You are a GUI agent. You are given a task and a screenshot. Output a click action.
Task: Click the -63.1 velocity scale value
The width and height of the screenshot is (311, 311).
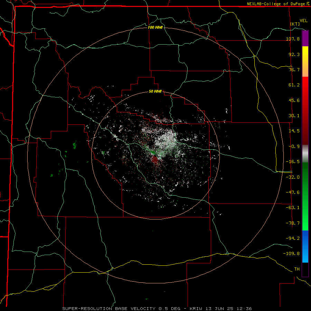pyautogui.click(x=293, y=208)
